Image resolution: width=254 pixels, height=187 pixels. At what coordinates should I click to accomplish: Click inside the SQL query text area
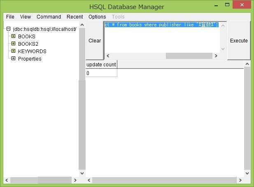[x=162, y=37]
